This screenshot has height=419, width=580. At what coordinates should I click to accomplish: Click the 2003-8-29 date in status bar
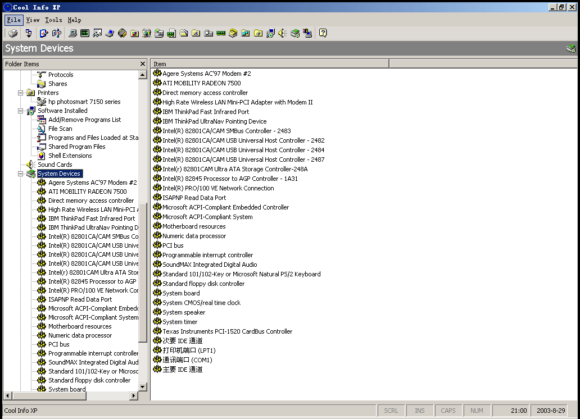(549, 411)
